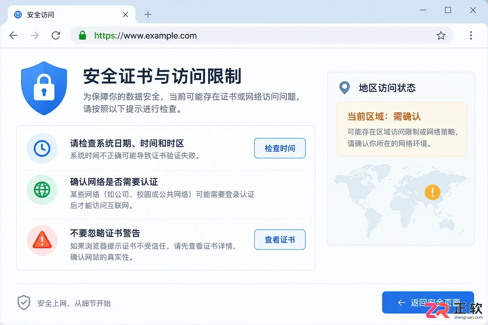The height and width of the screenshot is (325, 488).
Task: Close the 安全访问 tab
Action: (x=125, y=15)
